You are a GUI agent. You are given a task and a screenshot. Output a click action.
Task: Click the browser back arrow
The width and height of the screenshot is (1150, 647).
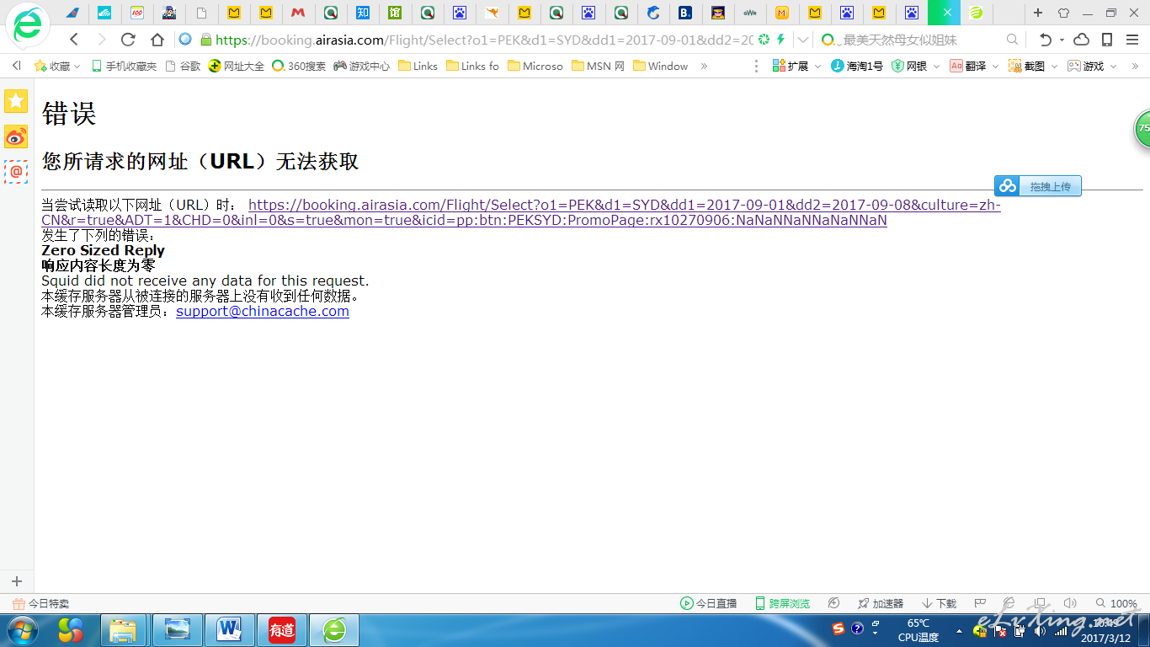pos(75,40)
